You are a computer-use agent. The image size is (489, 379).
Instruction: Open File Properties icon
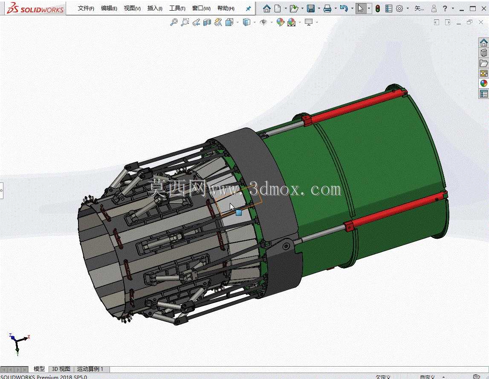[388, 9]
